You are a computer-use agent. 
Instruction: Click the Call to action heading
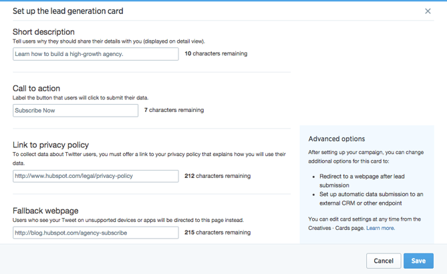point(36,88)
